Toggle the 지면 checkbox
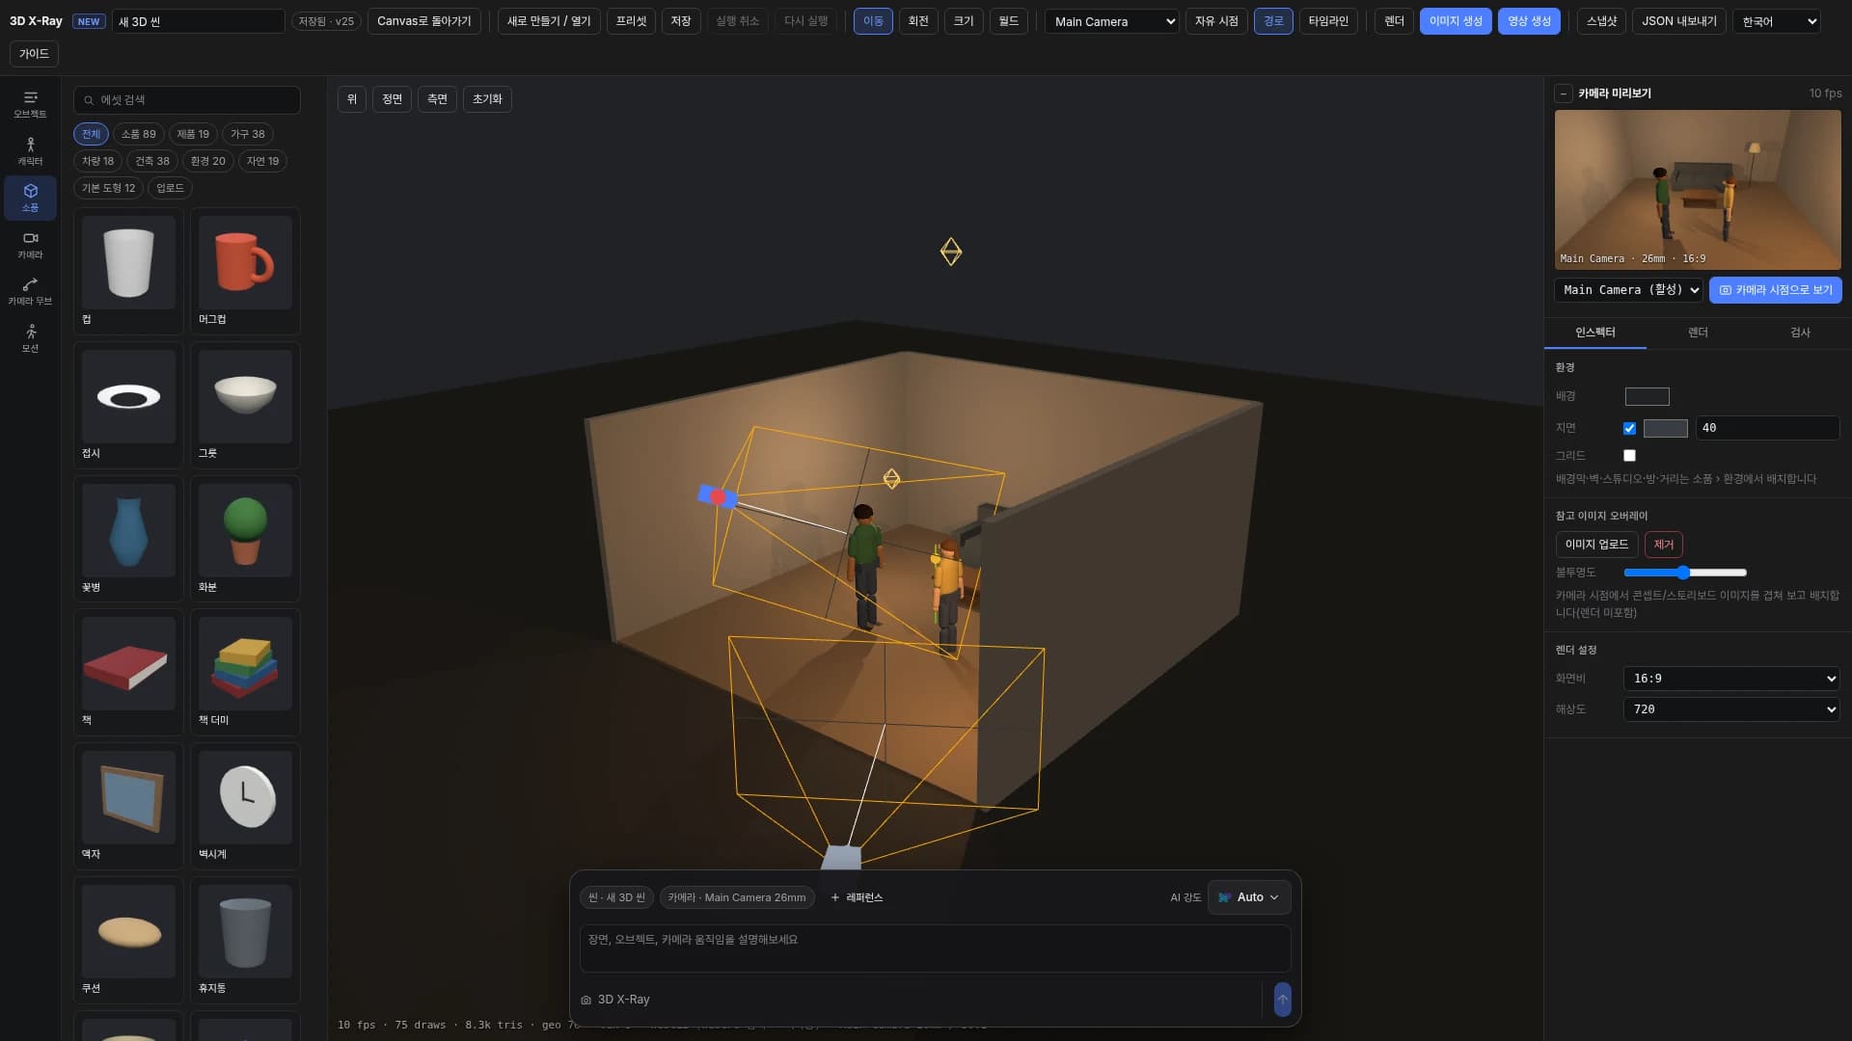Image resolution: width=1852 pixels, height=1041 pixels. click(x=1629, y=428)
